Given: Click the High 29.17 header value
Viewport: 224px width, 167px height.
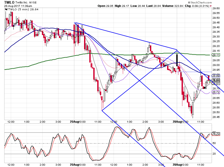Looking at the screenshot, I should click(x=122, y=6).
